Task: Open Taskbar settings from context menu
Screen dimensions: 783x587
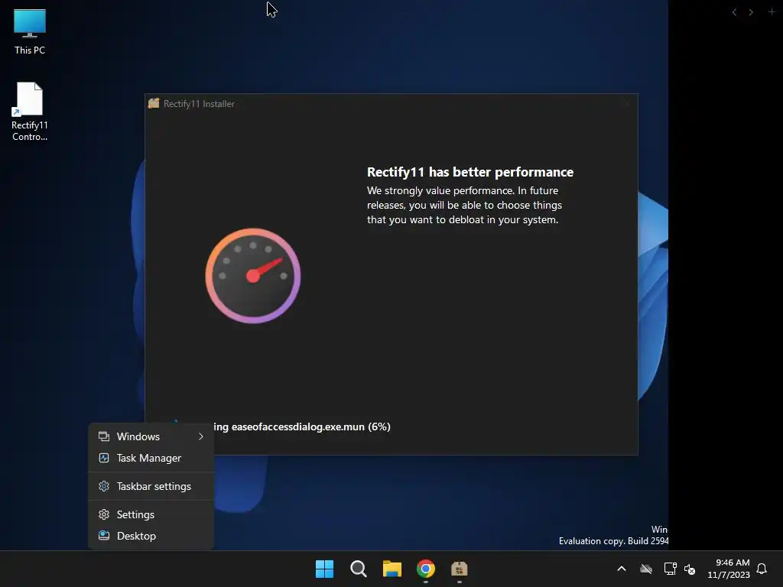Action: [151, 486]
